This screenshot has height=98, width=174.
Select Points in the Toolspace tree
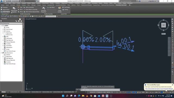point(8,27)
